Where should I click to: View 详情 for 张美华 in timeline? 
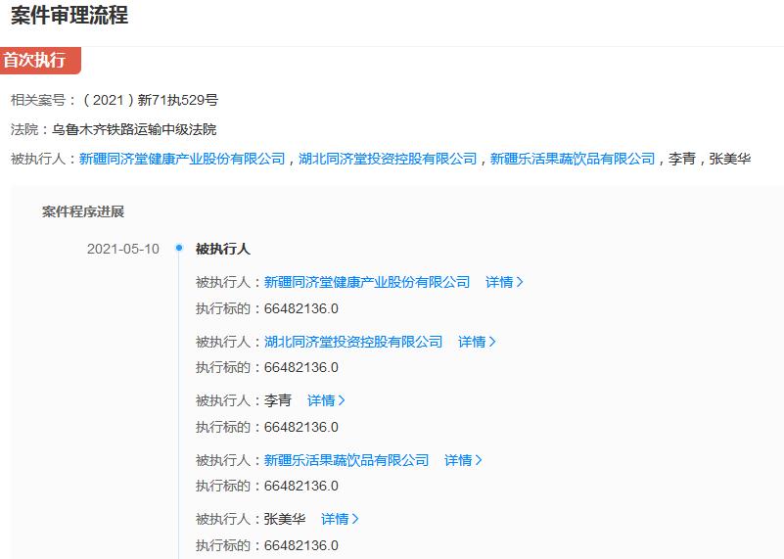(340, 519)
